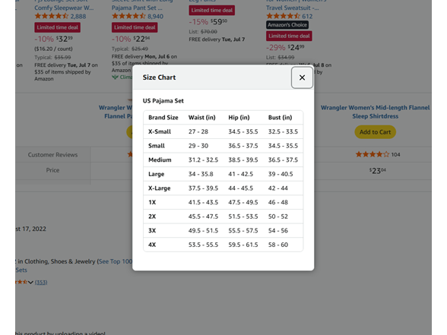The height and width of the screenshot is (335, 447).
Task: Expand the rating dropdown chevron near (353)
Action: pos(30,283)
